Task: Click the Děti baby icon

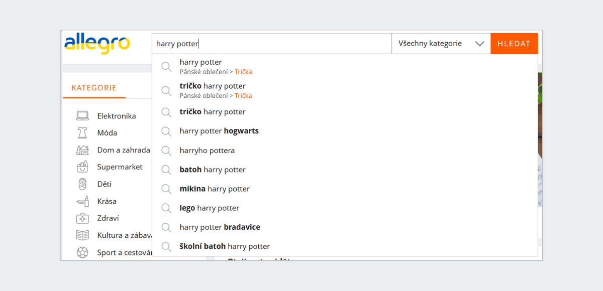Action: 82,184
